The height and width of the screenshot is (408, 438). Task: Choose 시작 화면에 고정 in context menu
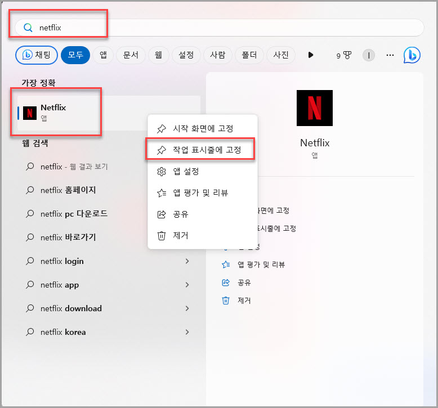click(x=203, y=128)
